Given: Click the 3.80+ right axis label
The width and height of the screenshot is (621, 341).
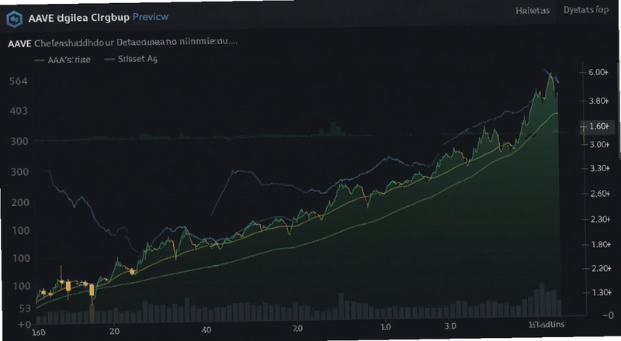Looking at the screenshot, I should pyautogui.click(x=598, y=101).
